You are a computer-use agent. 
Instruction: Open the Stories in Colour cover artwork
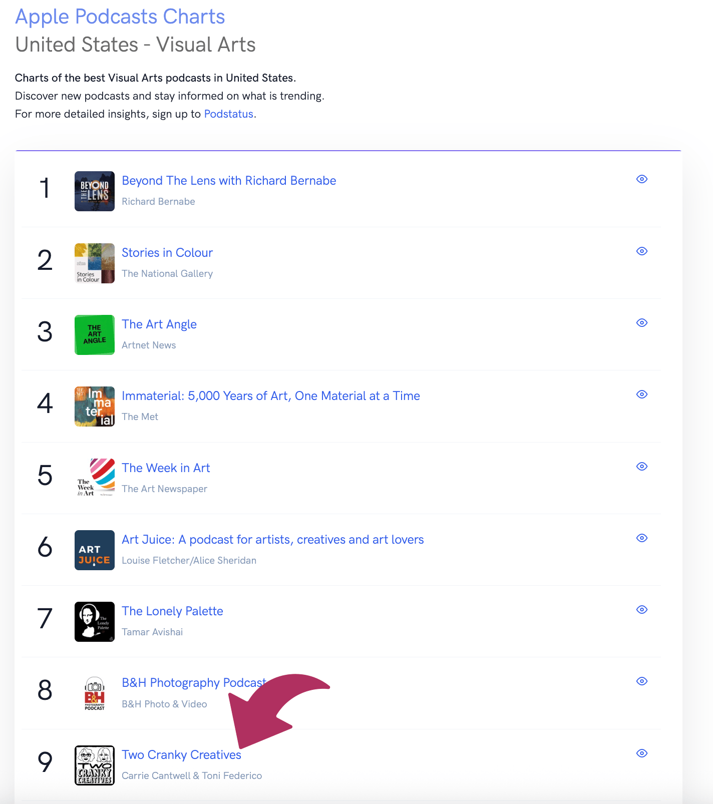(x=95, y=263)
